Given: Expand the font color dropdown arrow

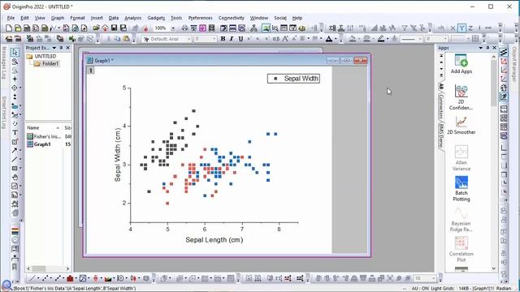Looking at the screenshot, I should coord(336,39).
